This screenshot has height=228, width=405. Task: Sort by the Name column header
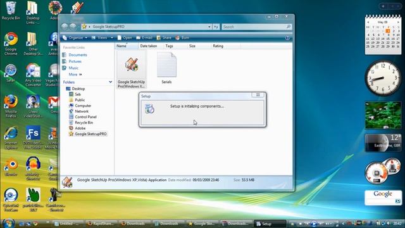127,46
